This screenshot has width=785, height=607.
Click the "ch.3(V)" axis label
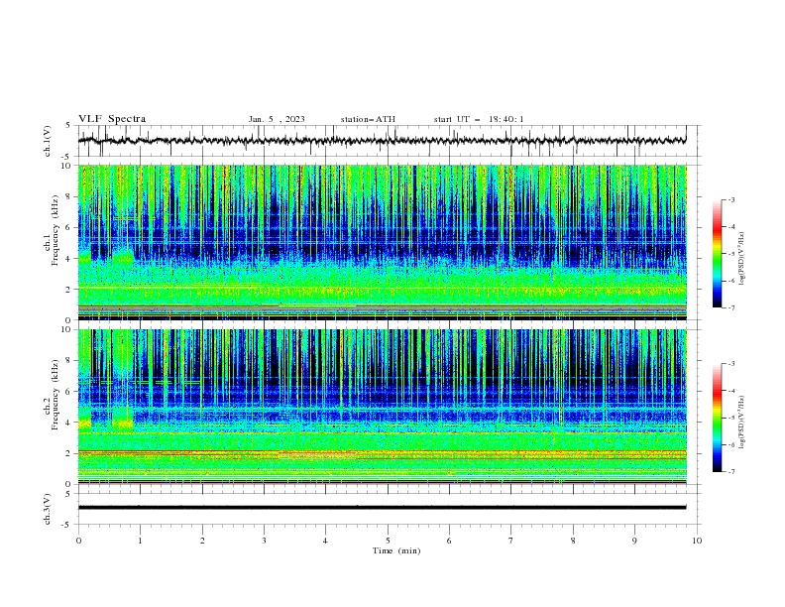(x=48, y=509)
